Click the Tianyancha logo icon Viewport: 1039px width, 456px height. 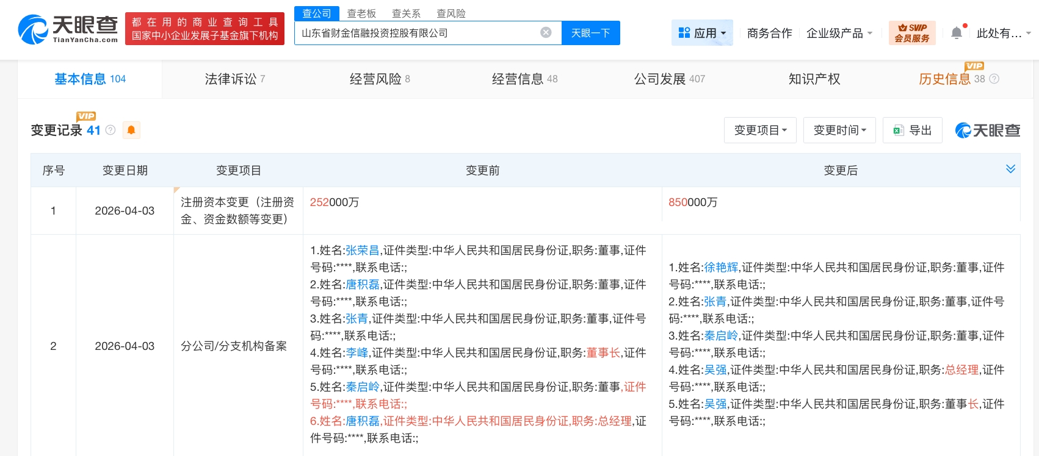tap(33, 29)
